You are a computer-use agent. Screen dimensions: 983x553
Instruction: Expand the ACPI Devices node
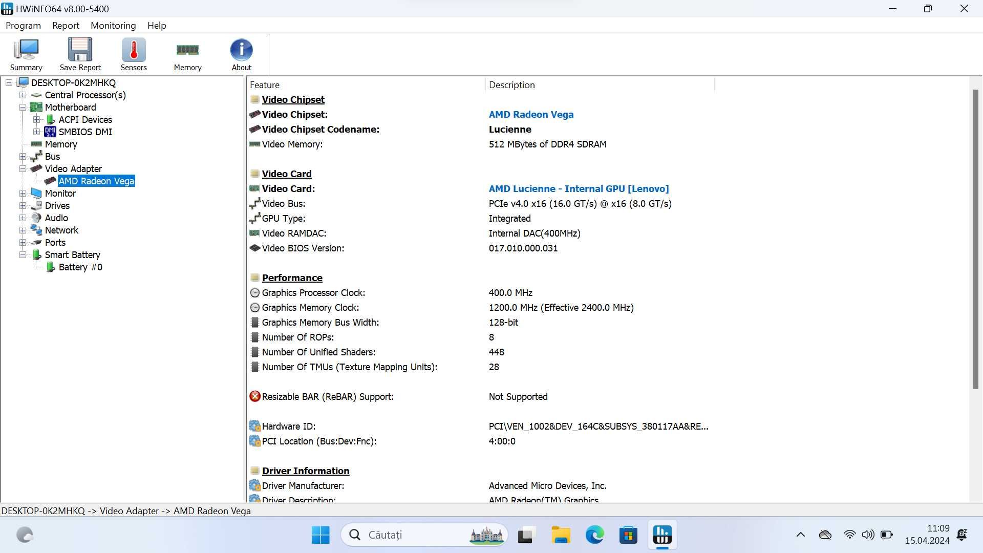(37, 119)
